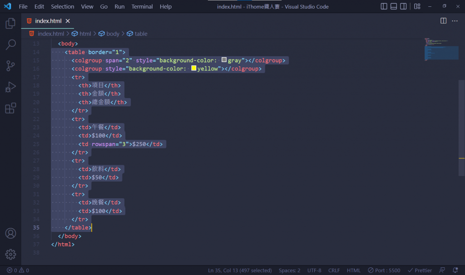The width and height of the screenshot is (465, 275).
Task: Change encoding via UTF-8 status item
Action: click(314, 270)
